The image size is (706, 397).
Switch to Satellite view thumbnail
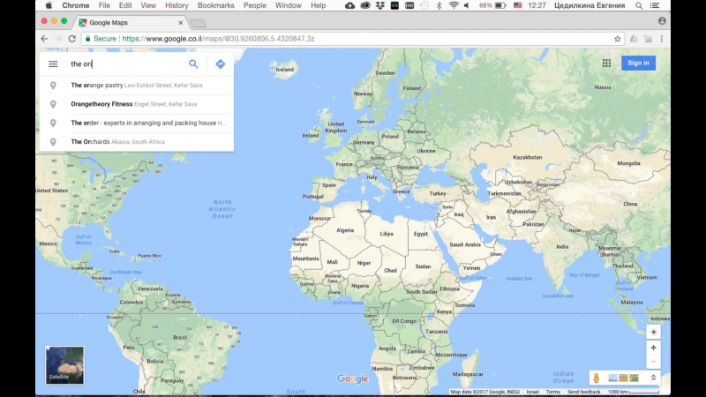coord(64,365)
